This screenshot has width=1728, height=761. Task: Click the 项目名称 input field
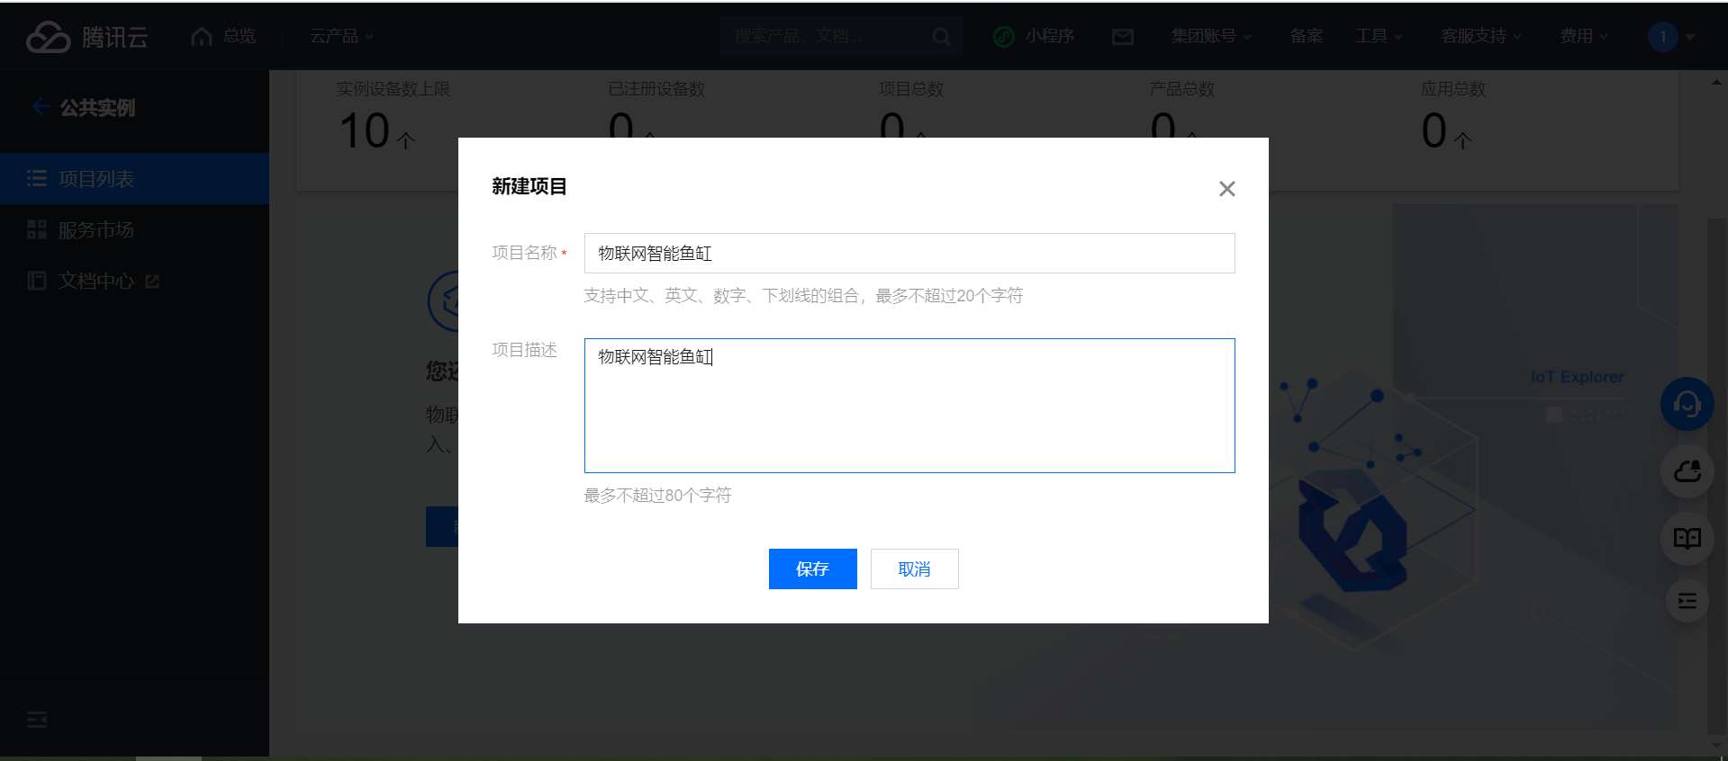pos(909,254)
